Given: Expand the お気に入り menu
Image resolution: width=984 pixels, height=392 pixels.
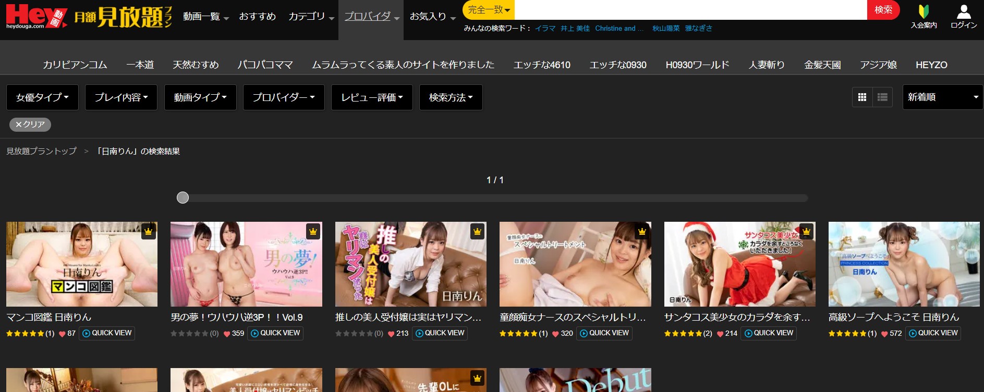Looking at the screenshot, I should (432, 17).
